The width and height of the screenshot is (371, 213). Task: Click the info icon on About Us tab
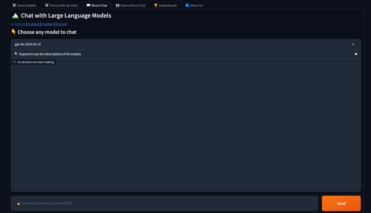coord(187,5)
